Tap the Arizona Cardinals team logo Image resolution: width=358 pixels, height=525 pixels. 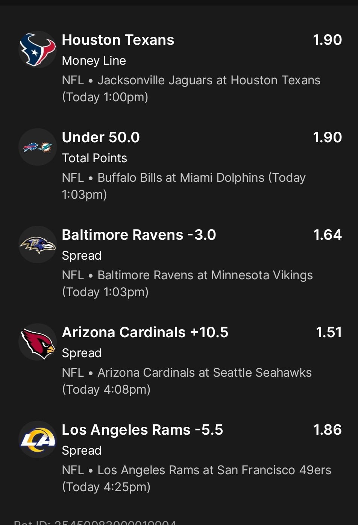click(x=37, y=342)
